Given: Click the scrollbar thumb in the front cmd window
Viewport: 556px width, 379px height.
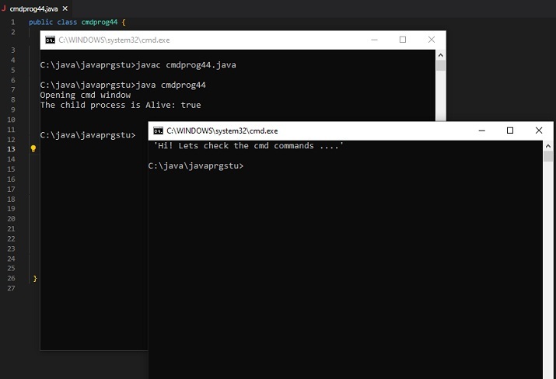Looking at the screenshot, I should click(x=548, y=156).
